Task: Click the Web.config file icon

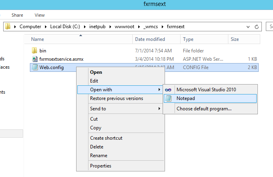Action: [34, 67]
